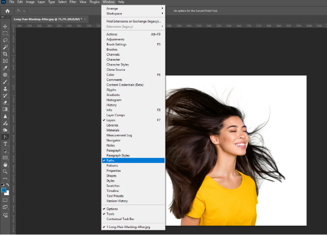Image resolution: width=327 pixels, height=235 pixels.
Task: Select the Frame tool
Action: click(x=5, y=61)
